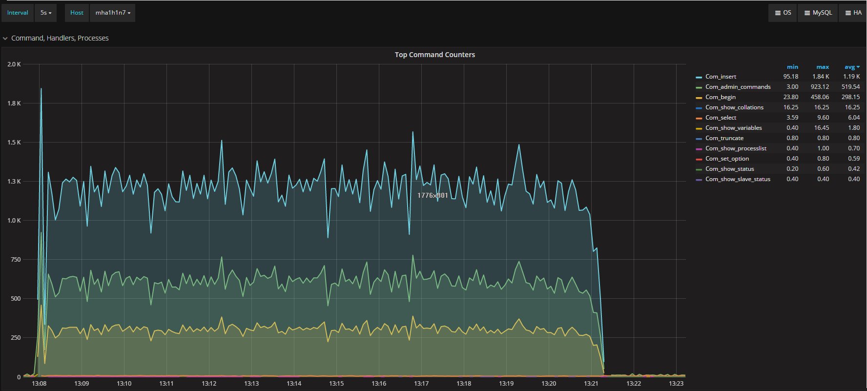
Task: Toggle Com_show_variables series visibility
Action: [x=733, y=128]
